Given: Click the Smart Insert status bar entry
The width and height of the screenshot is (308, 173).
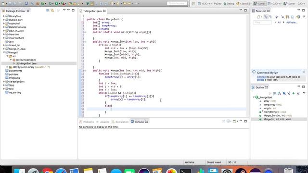Looking at the screenshot, I should point(214,162).
